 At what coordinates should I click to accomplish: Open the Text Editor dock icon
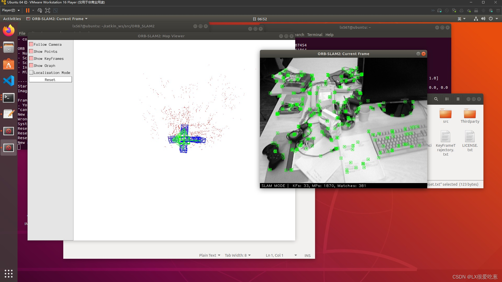[x=9, y=114]
